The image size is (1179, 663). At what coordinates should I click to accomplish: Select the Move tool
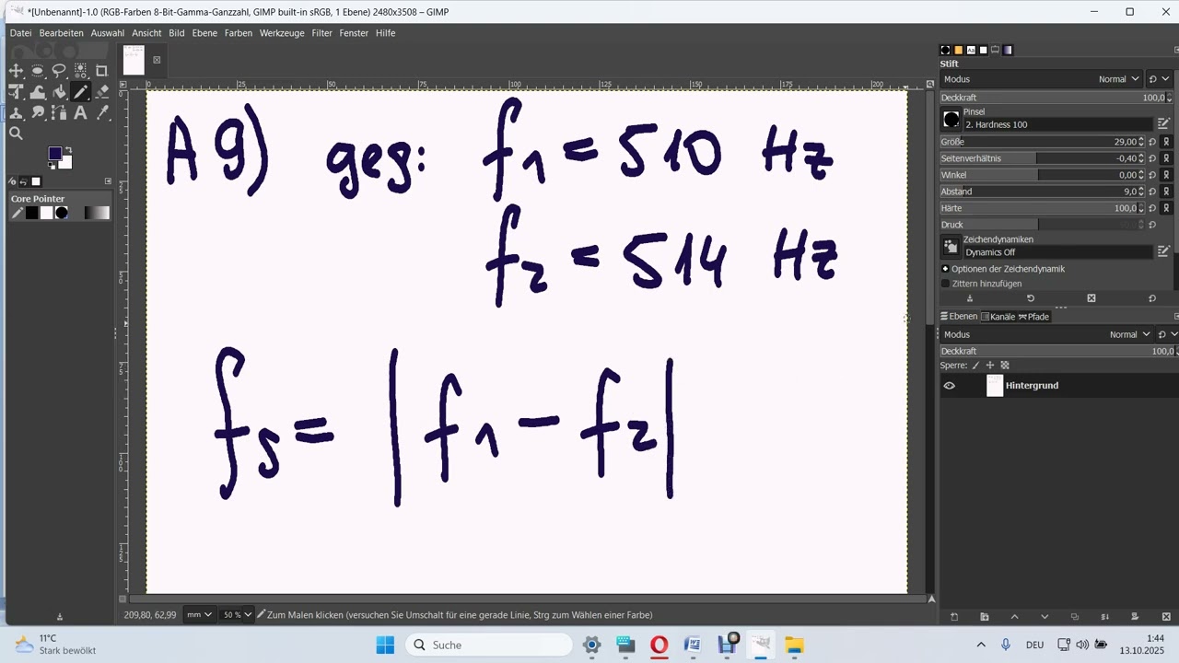(x=16, y=70)
